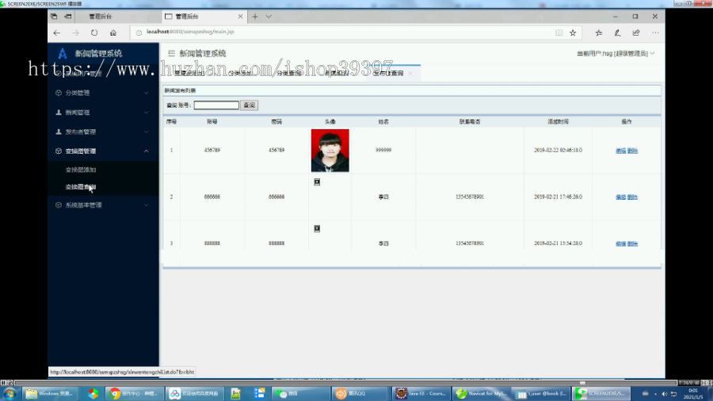Click the photo thumbnail in row 1
The width and height of the screenshot is (713, 401).
point(330,151)
